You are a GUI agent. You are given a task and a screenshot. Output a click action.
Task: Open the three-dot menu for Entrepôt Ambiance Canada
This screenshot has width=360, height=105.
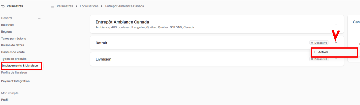pos(335,24)
